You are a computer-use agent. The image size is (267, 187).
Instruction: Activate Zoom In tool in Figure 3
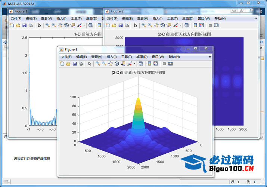[x=98, y=64]
